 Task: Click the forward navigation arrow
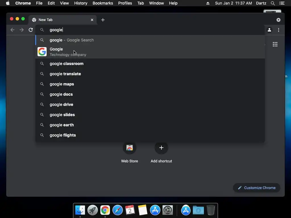(22, 30)
